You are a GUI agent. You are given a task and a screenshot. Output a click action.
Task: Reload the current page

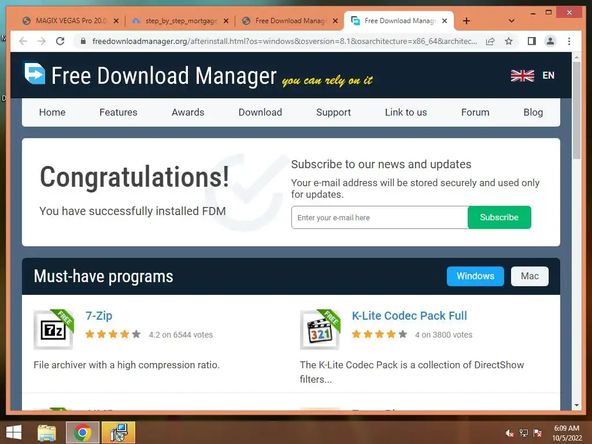coord(60,41)
